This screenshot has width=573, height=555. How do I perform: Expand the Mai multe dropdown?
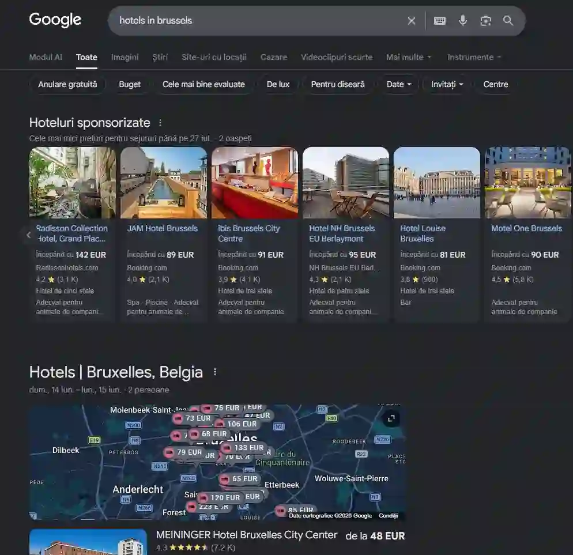pyautogui.click(x=409, y=58)
